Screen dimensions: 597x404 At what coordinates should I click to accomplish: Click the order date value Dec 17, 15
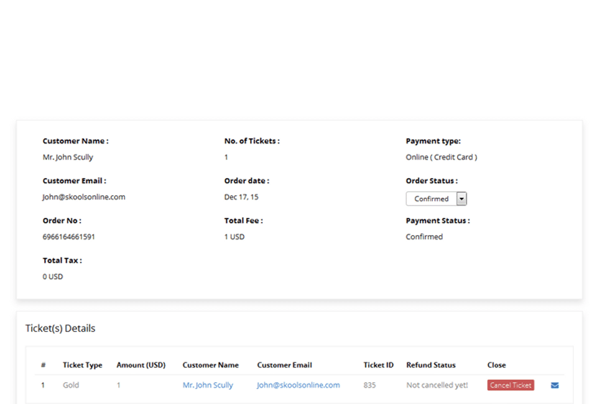point(241,197)
